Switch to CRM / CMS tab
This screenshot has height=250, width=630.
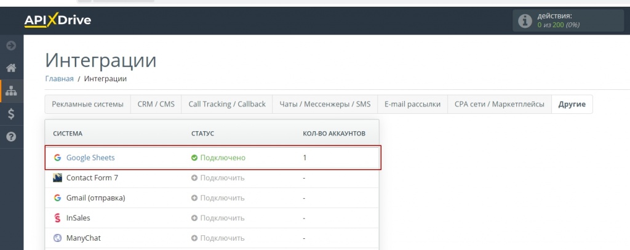[156, 104]
